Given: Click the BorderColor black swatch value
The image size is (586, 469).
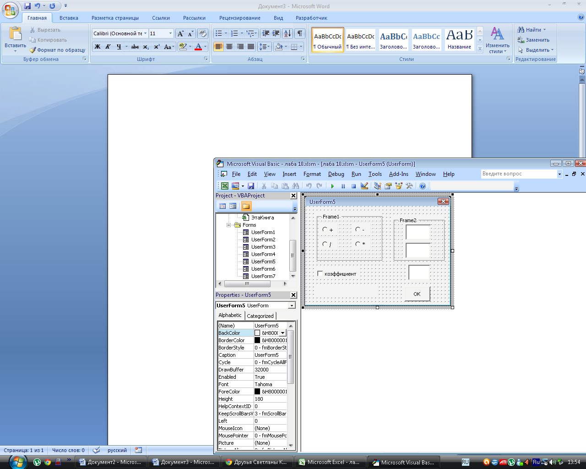Looking at the screenshot, I should 257,340.
